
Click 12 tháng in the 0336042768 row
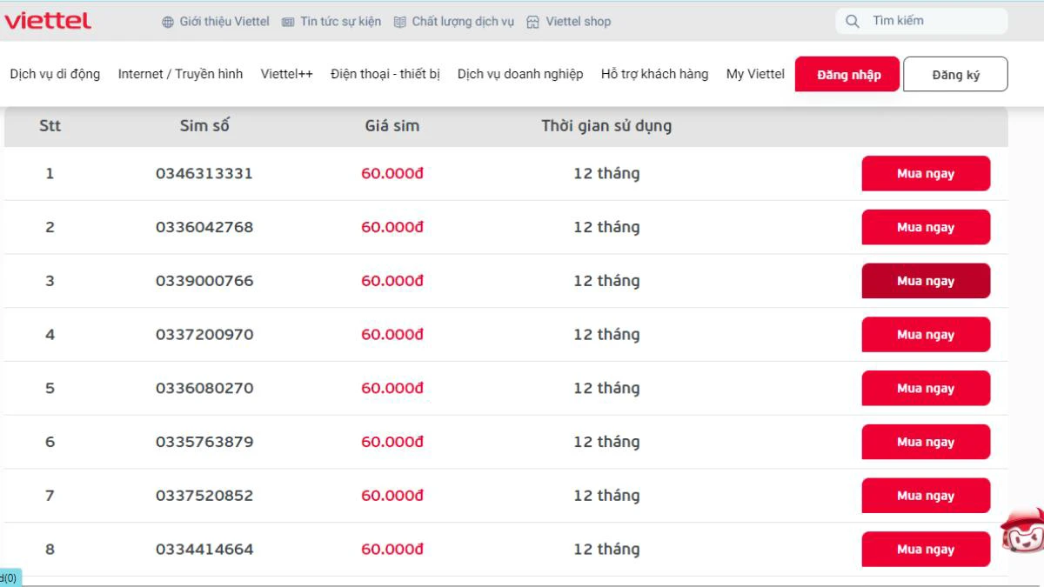pos(606,227)
